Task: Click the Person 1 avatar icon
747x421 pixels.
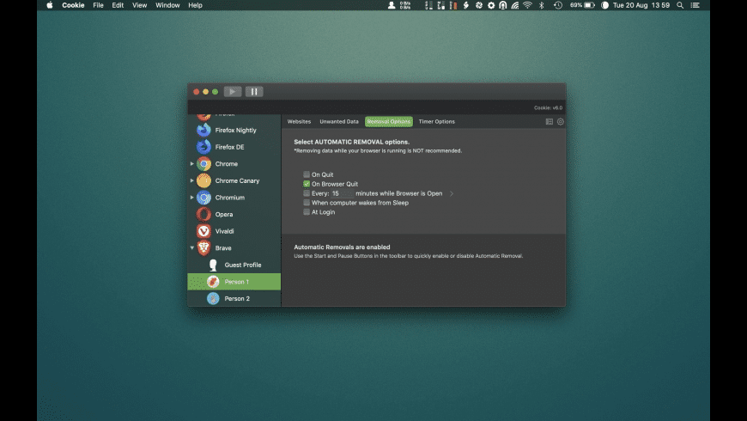Action: (213, 282)
